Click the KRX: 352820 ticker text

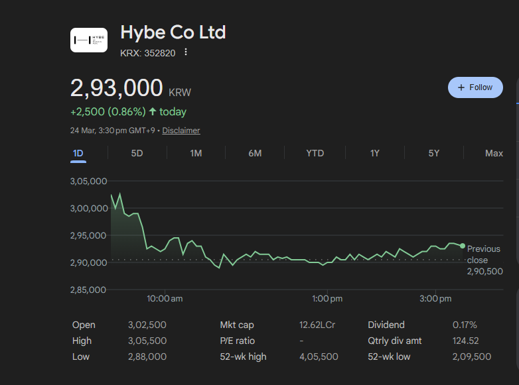click(x=147, y=53)
